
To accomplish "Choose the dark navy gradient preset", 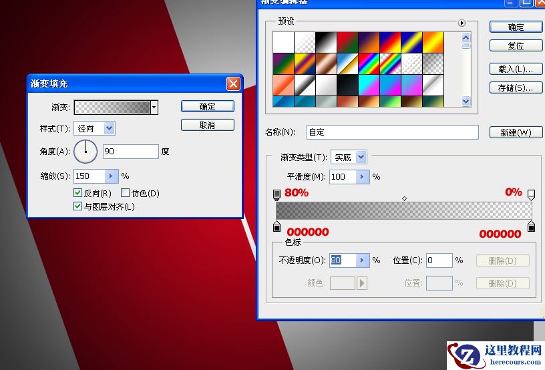I will click(347, 85).
